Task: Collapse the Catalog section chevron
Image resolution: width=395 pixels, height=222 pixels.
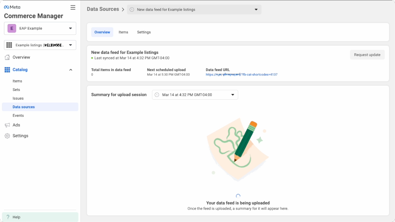Action: coord(71,70)
